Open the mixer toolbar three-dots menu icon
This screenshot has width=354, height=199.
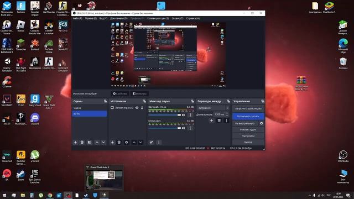coord(159,143)
